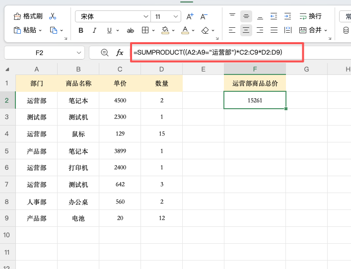Viewport: 351px width, 269px height.
Task: Click the fx insert function icon
Action: click(x=120, y=53)
